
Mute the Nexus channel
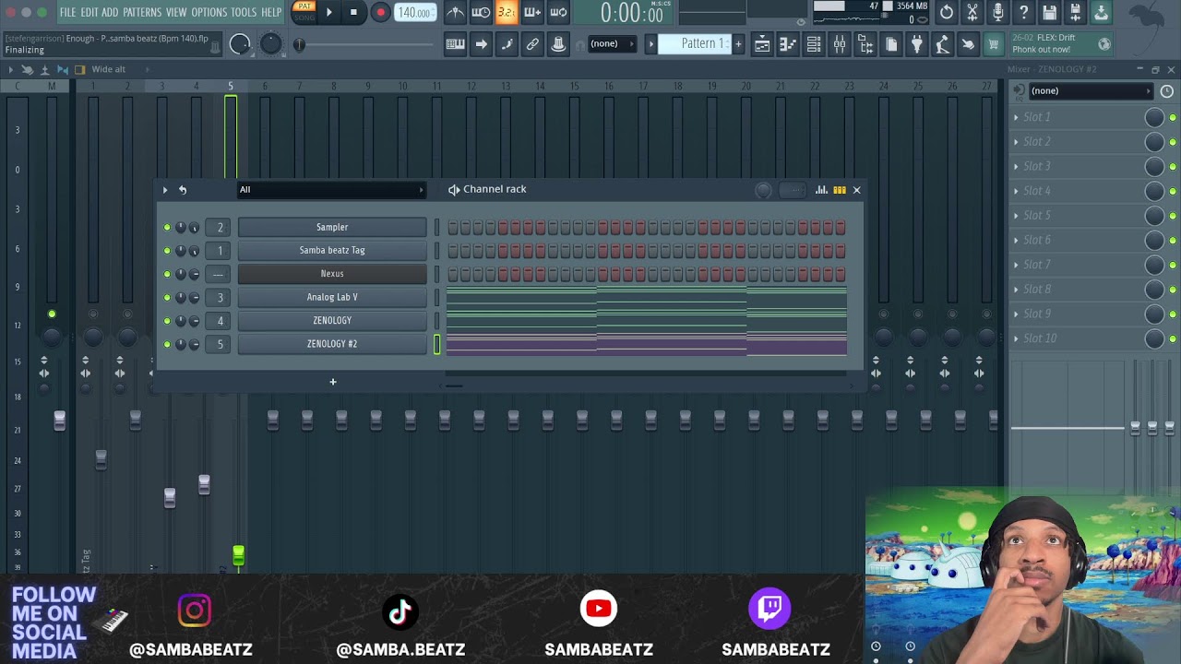coord(167,274)
